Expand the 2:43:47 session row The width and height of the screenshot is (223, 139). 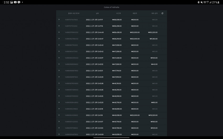tap(59, 38)
